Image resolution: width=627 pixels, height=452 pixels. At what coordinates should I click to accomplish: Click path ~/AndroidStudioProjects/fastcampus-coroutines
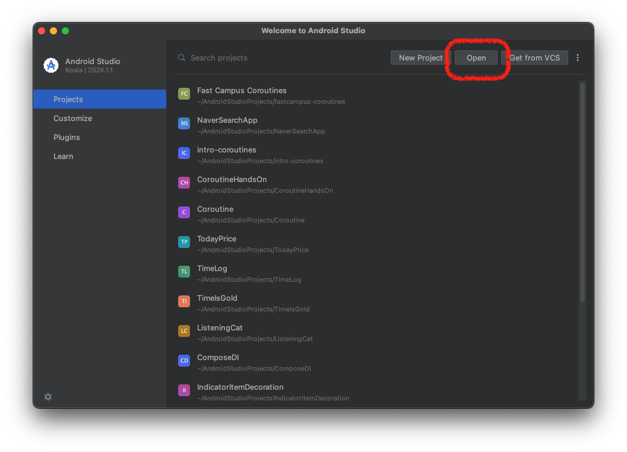[x=271, y=101]
